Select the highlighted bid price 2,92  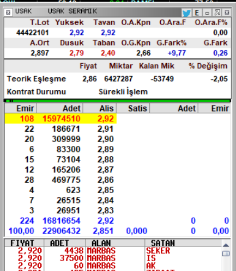click(106, 119)
